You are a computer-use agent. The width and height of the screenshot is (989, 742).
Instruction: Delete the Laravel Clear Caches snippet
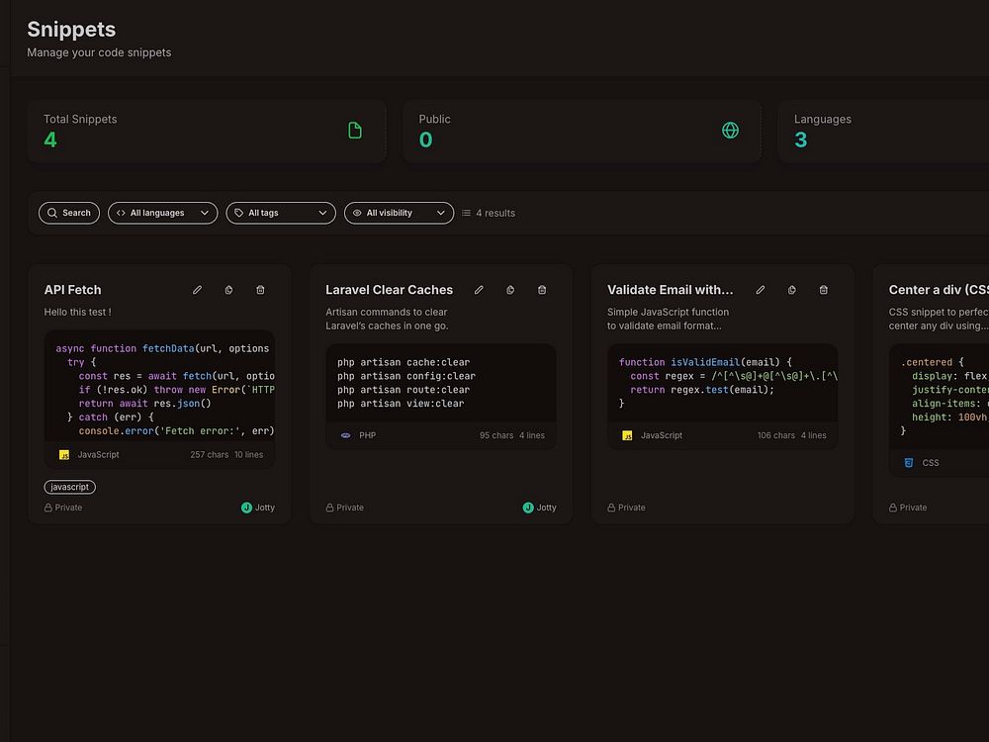tap(542, 290)
